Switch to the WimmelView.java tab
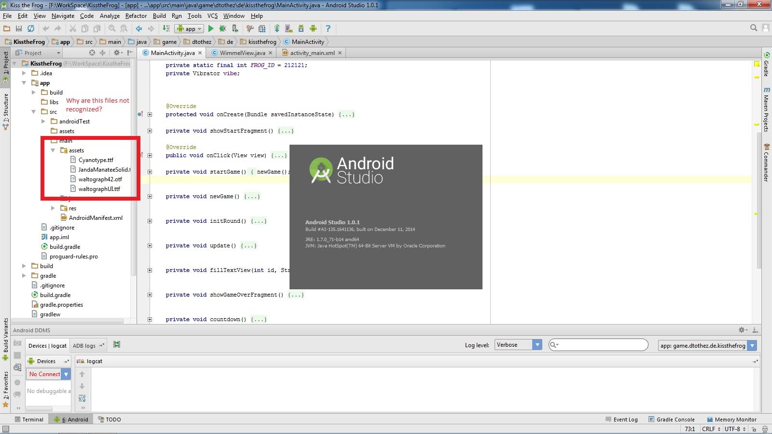 (x=242, y=53)
